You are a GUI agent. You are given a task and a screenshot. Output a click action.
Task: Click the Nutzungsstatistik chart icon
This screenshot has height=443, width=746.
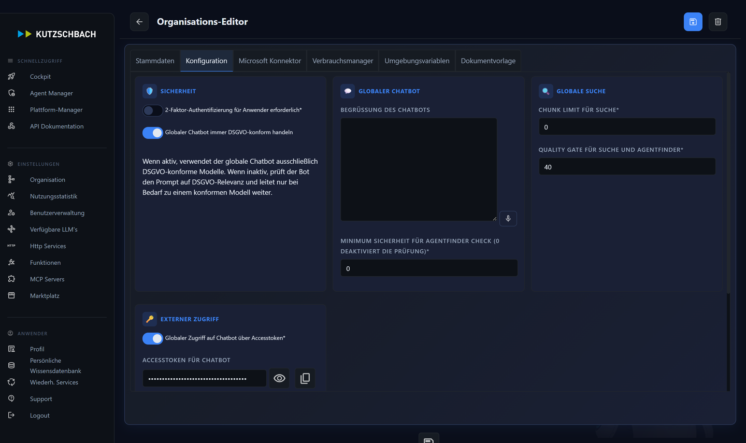pos(11,196)
